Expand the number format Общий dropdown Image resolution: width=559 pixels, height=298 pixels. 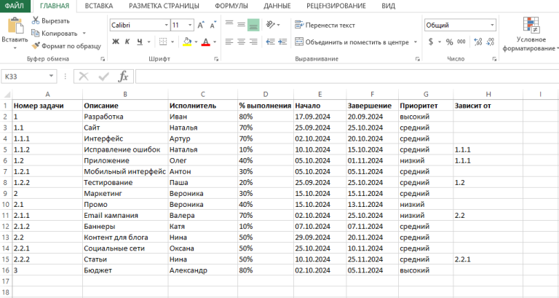point(493,25)
